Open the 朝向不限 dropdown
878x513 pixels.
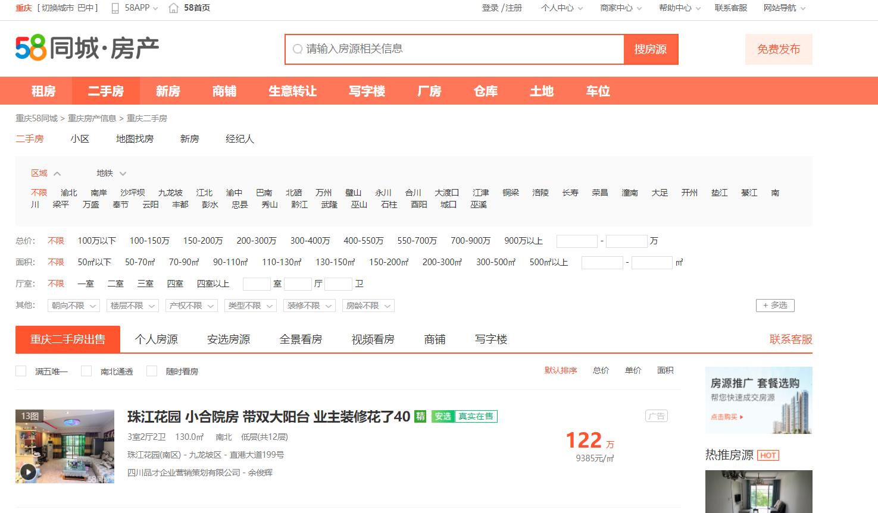[73, 305]
